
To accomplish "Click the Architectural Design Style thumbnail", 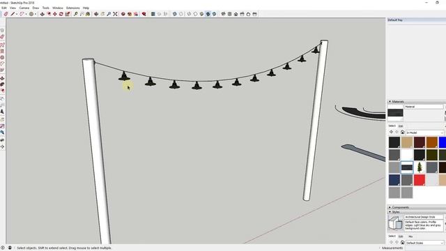I will [395, 222].
